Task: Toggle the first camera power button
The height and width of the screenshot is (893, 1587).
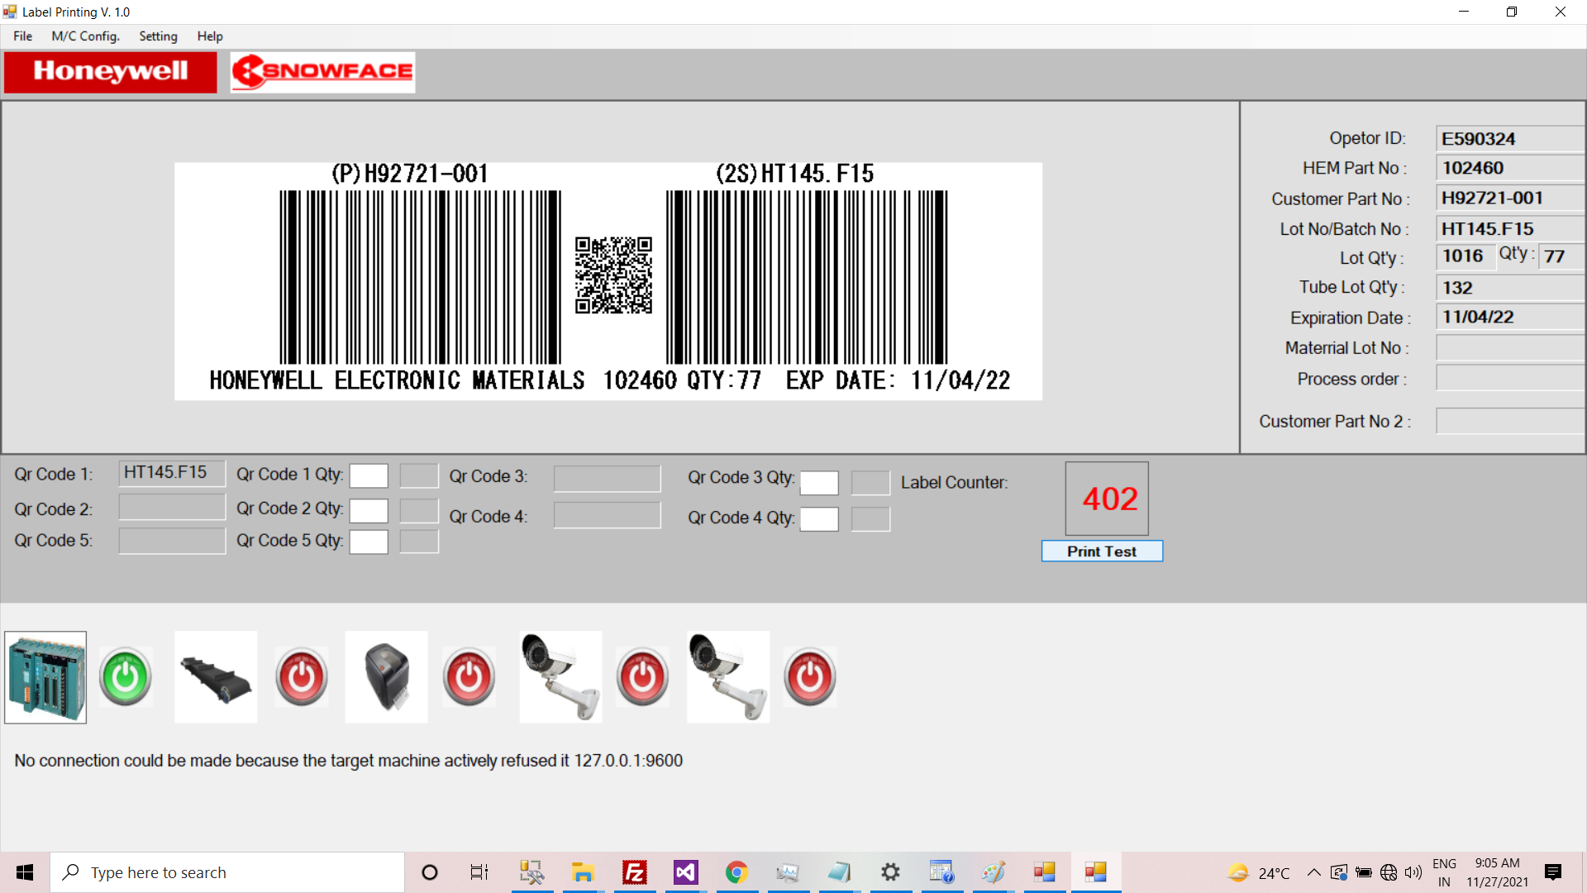Action: (642, 677)
